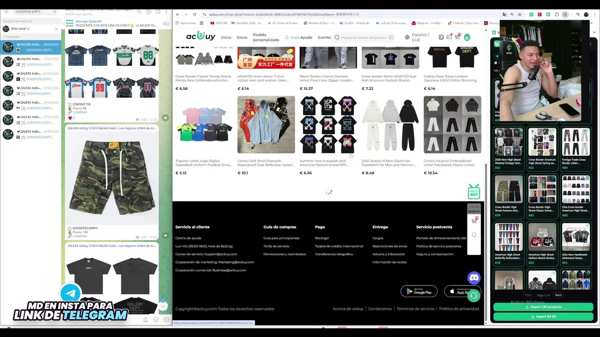Open the pinned messages list icon in Telegram

click(165, 23)
